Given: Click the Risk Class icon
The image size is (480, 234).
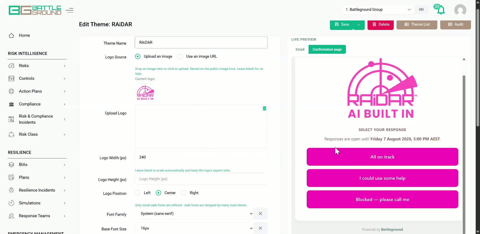Looking at the screenshot, I should [x=11, y=134].
